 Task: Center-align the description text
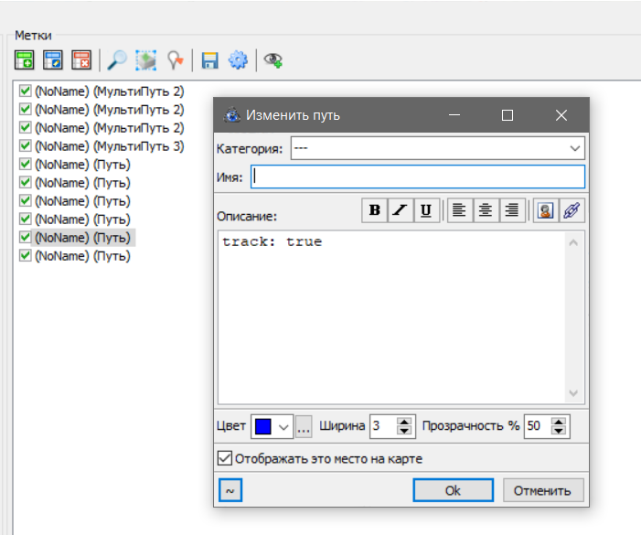[486, 210]
